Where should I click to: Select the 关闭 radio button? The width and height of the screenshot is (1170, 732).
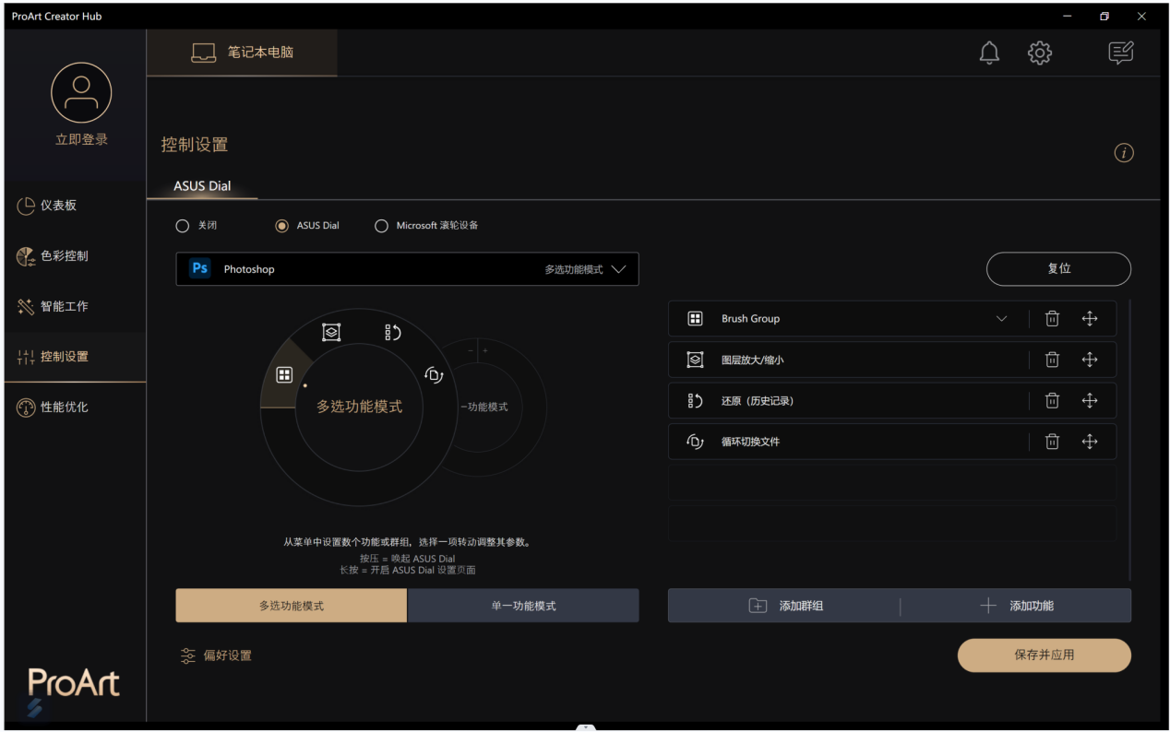coord(183,226)
